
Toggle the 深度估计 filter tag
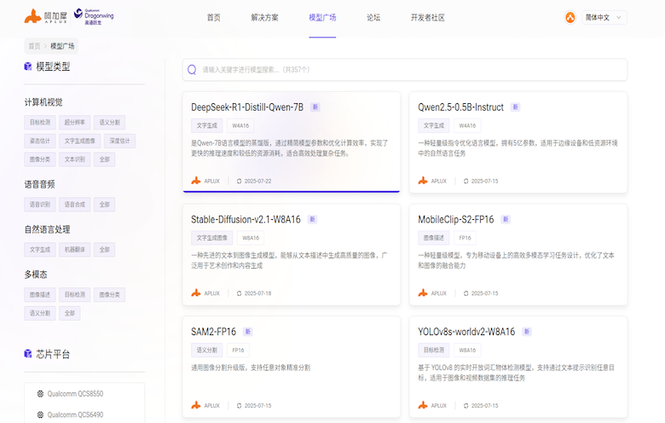pyautogui.click(x=119, y=141)
